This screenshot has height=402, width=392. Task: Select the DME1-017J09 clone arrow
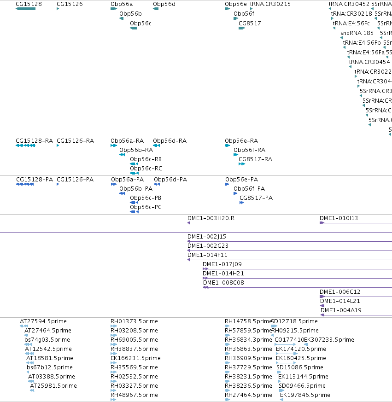coord(205,269)
